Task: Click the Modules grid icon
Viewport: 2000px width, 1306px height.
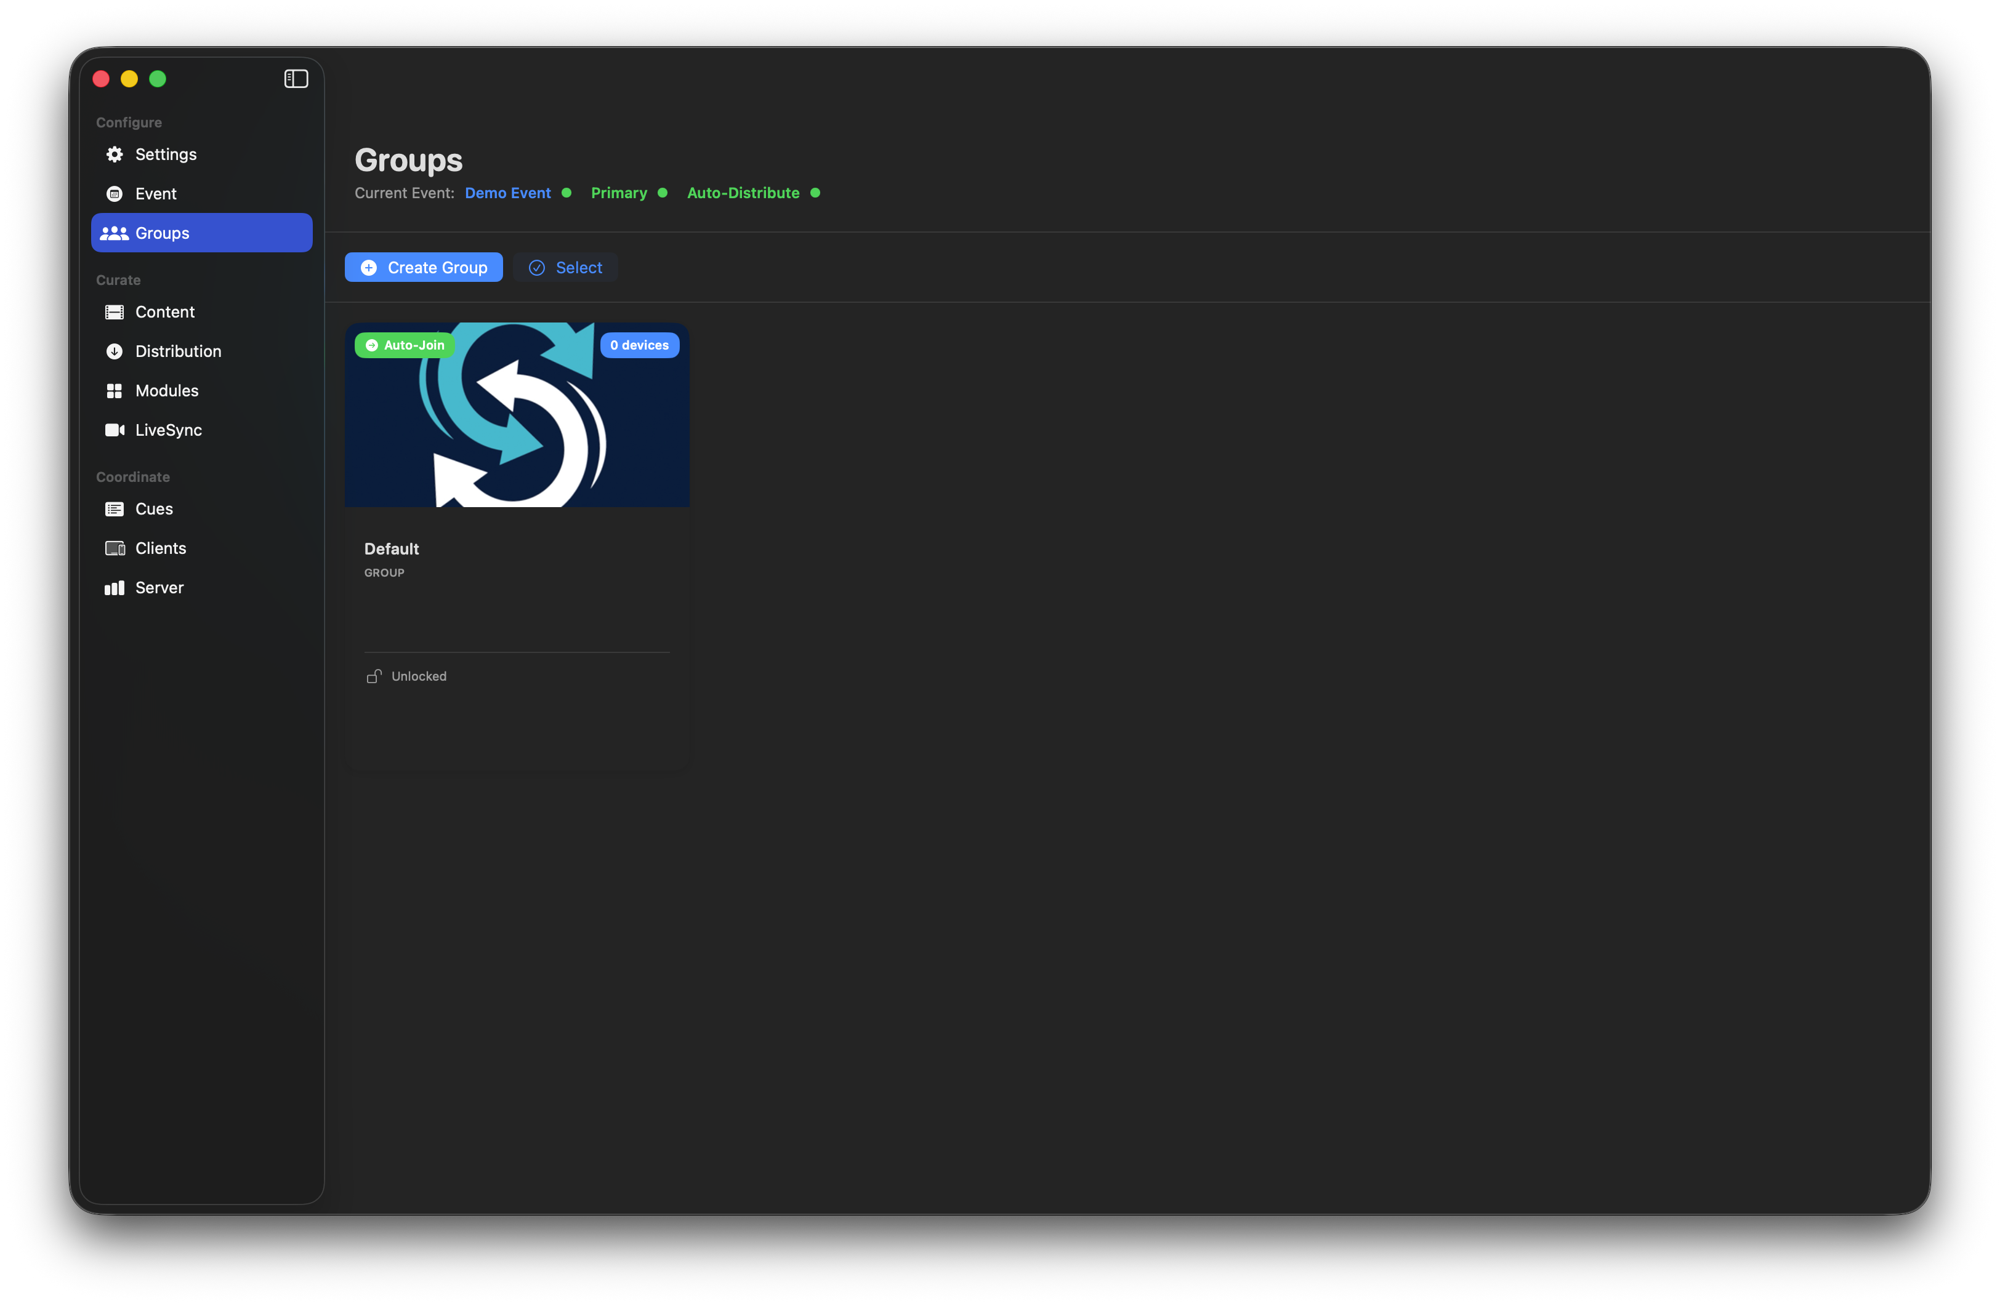Action: click(115, 391)
